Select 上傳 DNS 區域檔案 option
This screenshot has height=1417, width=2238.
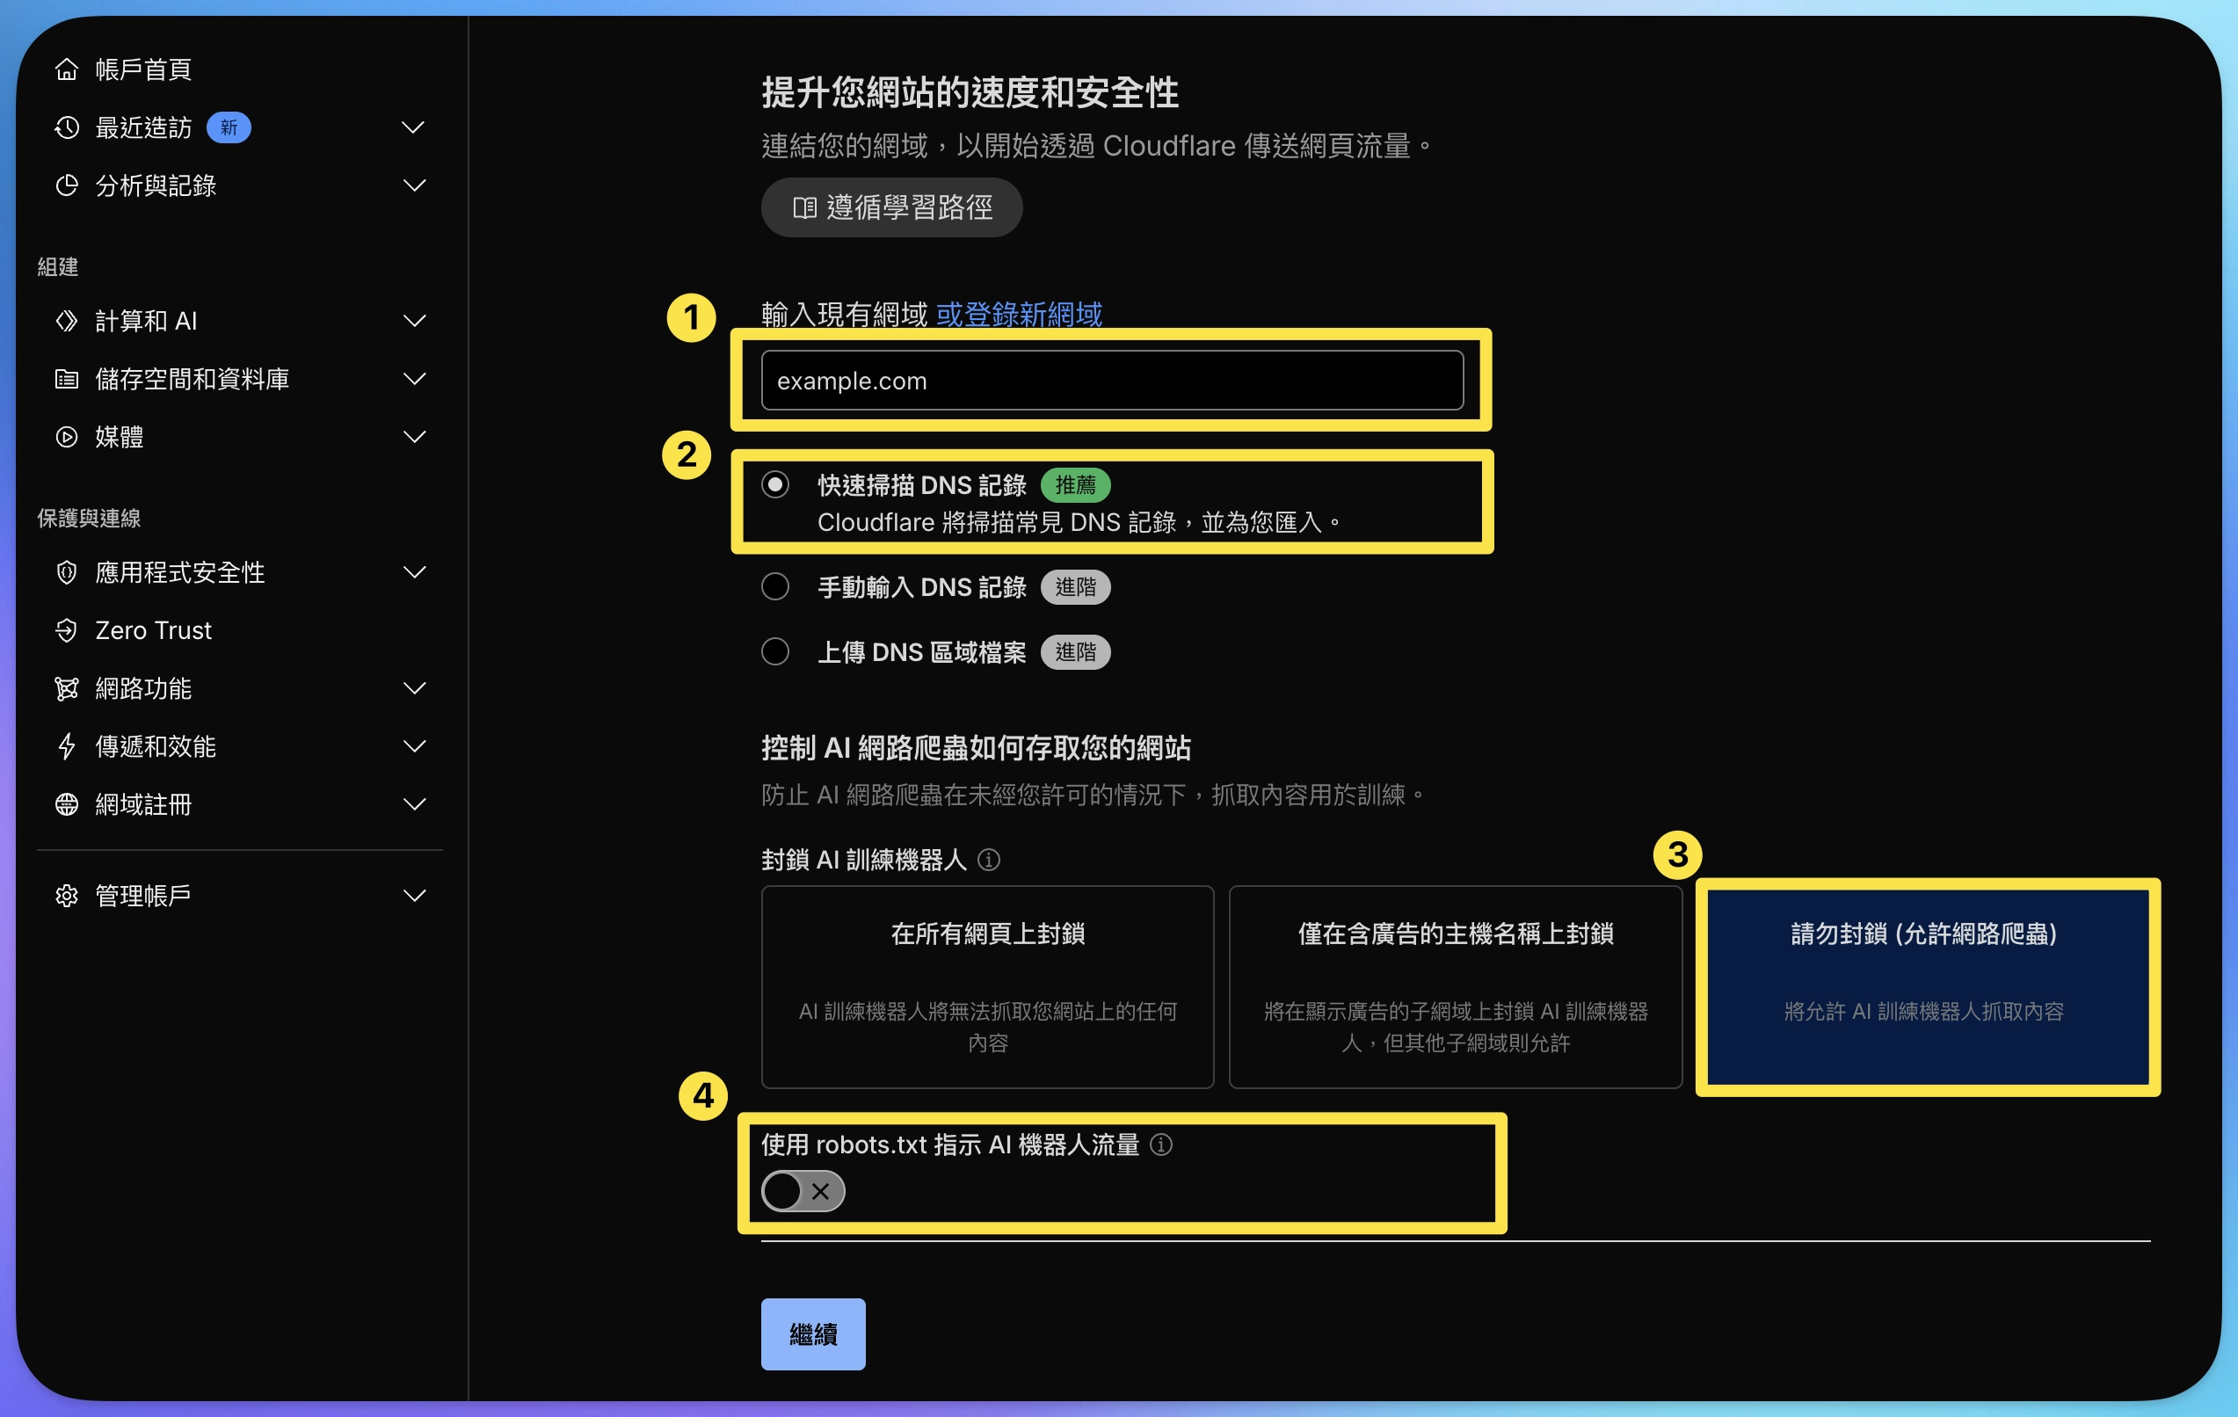(x=775, y=651)
